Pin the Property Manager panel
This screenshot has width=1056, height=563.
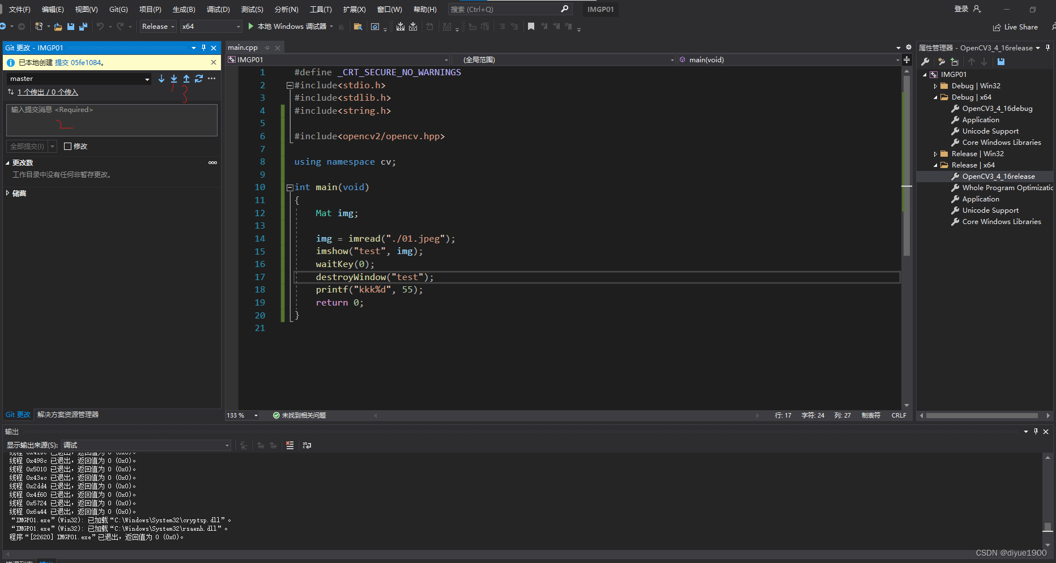point(1048,48)
